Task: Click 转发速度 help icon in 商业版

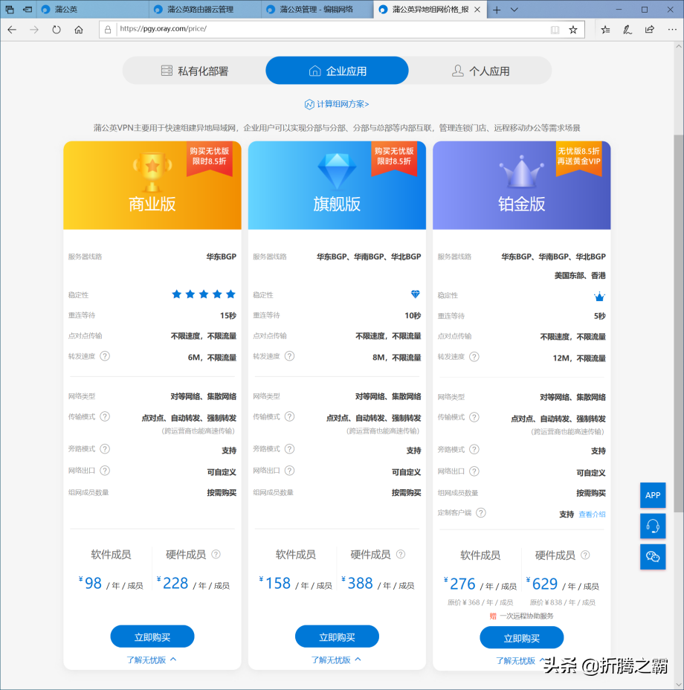Action: pyautogui.click(x=105, y=356)
